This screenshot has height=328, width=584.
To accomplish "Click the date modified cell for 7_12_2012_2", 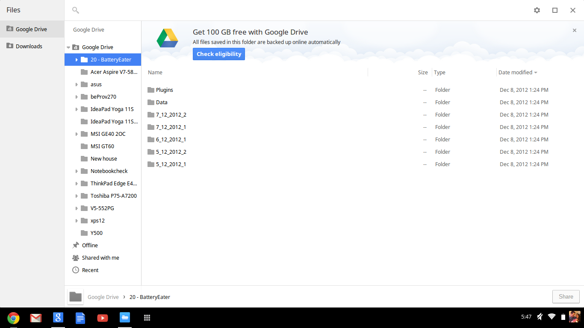I will click(524, 114).
